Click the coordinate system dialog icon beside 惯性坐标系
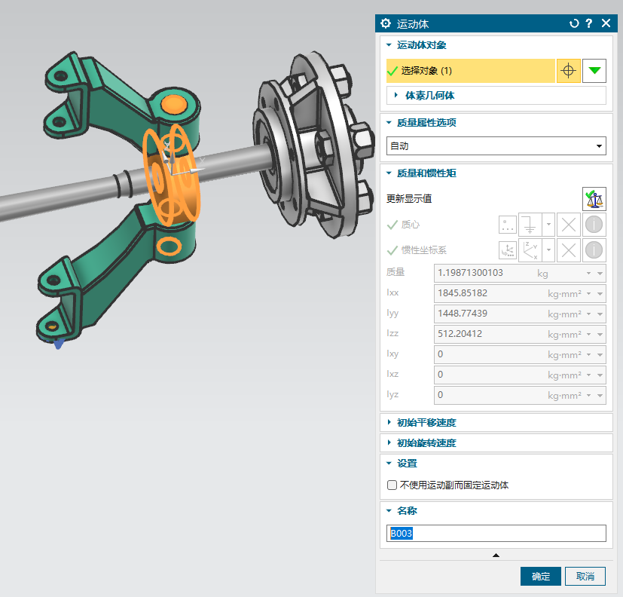Viewport: 623px width, 597px height. (x=508, y=250)
